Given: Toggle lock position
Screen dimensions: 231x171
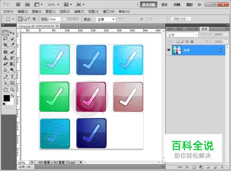Looking at the screenshot, I should tap(187, 42).
